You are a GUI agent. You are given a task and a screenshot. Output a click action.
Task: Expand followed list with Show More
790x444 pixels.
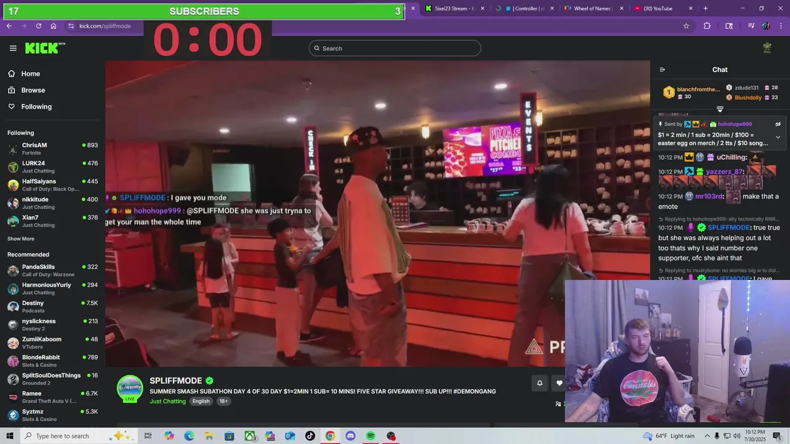click(21, 239)
